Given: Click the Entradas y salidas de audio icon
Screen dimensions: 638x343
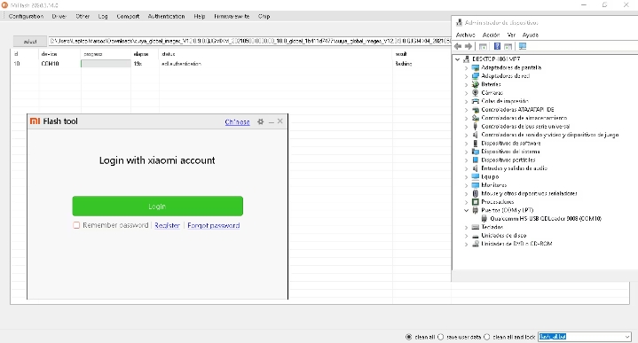Looking at the screenshot, I should (x=476, y=168).
